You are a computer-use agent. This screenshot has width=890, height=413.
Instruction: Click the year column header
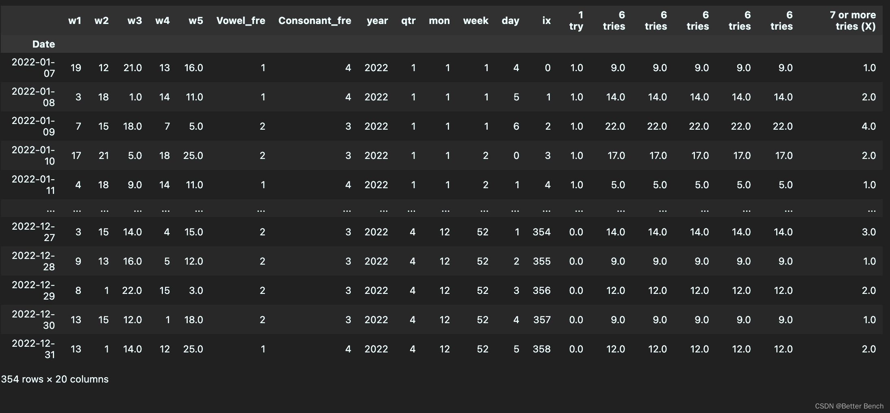377,21
